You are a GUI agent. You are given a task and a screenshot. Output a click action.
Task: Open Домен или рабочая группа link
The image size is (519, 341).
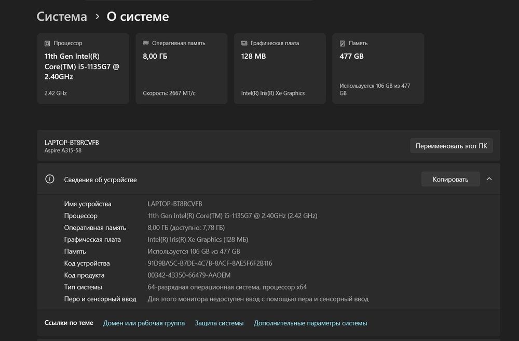pos(144,323)
